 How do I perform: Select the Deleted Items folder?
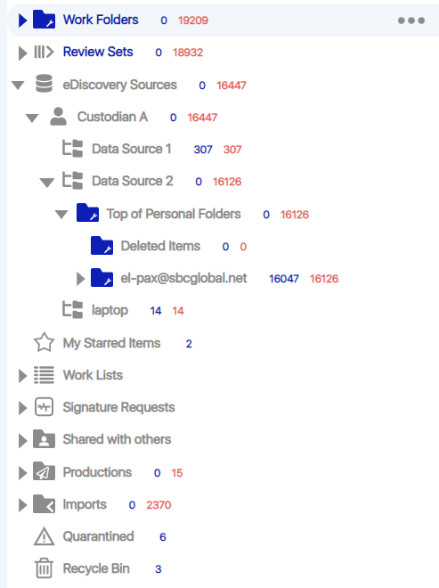pyautogui.click(x=160, y=246)
